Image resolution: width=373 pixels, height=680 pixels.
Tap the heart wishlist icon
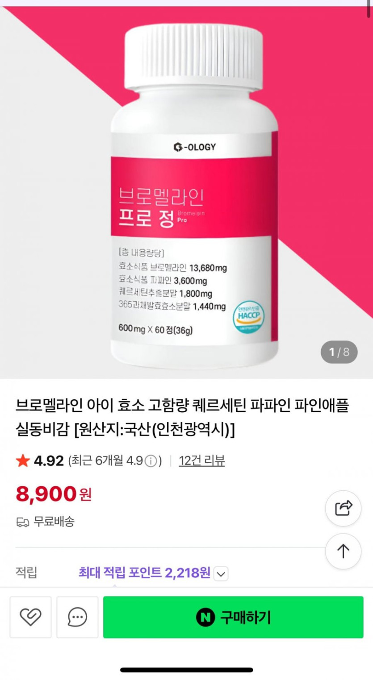(30, 617)
